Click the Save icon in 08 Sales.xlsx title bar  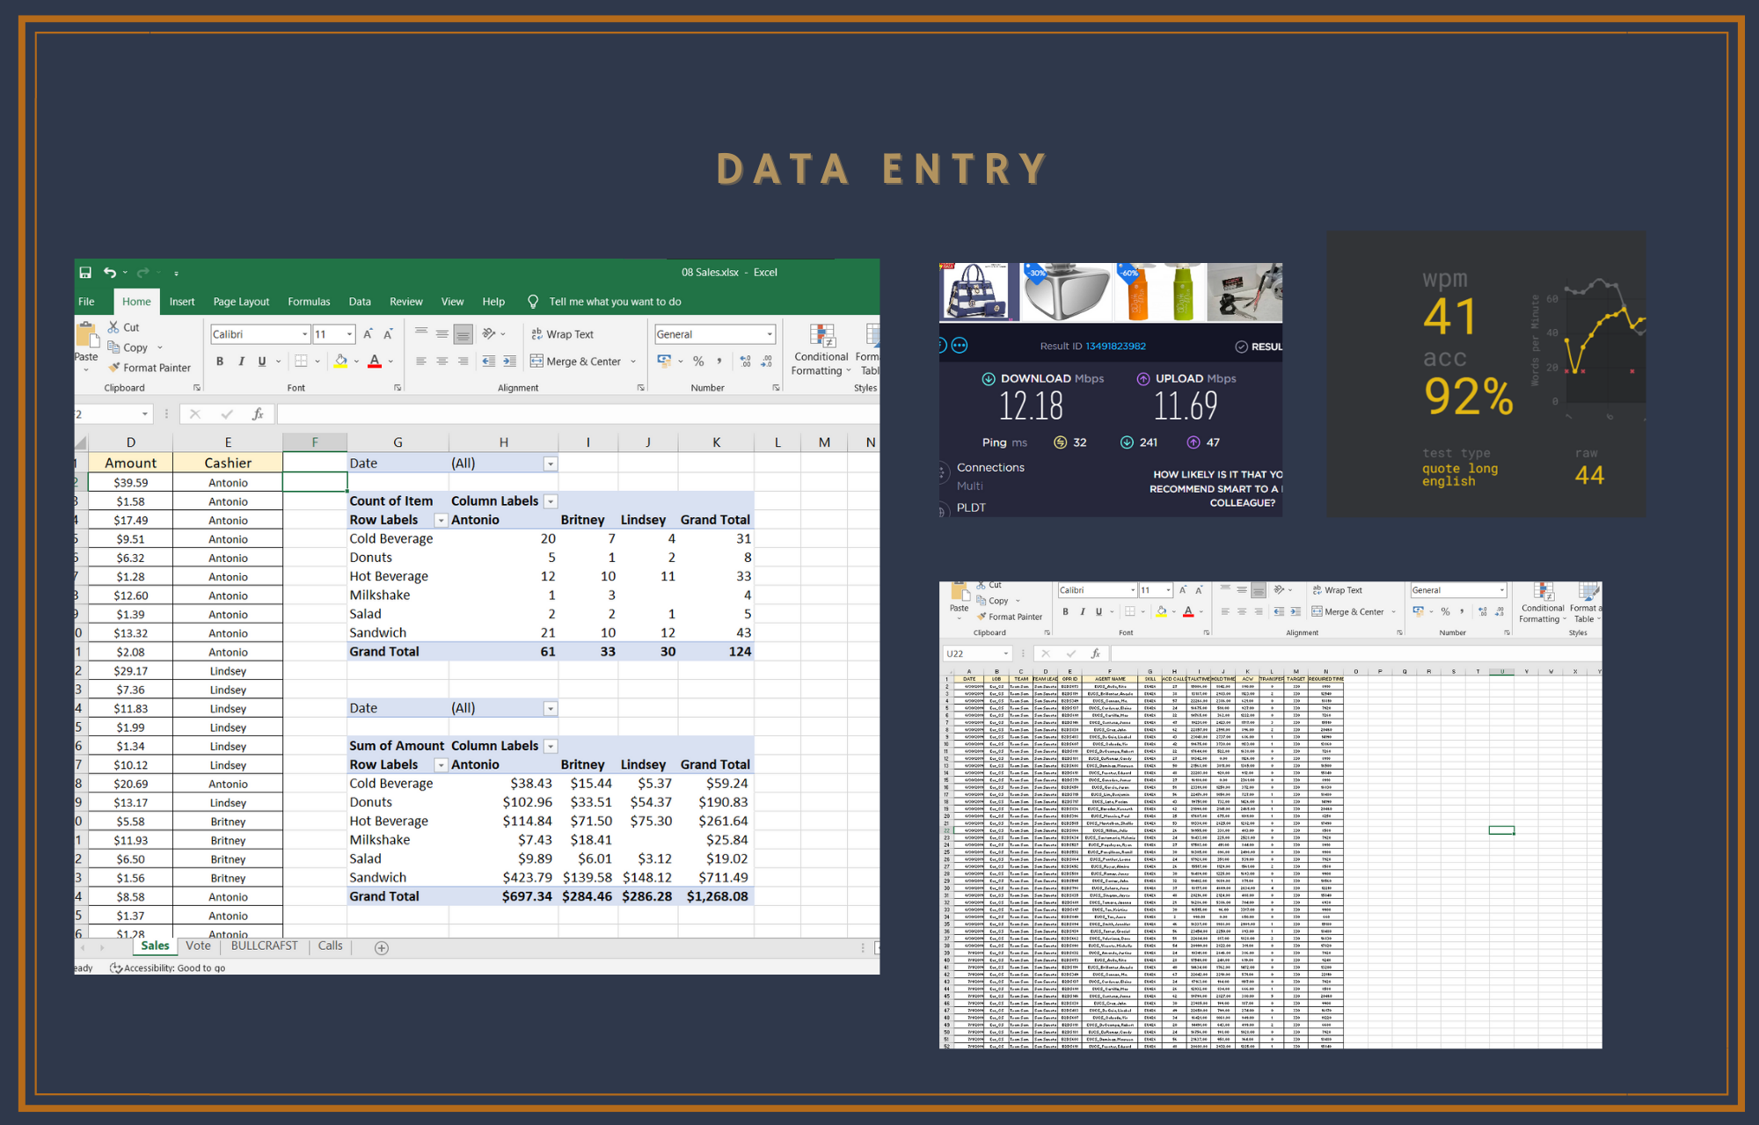click(x=85, y=273)
